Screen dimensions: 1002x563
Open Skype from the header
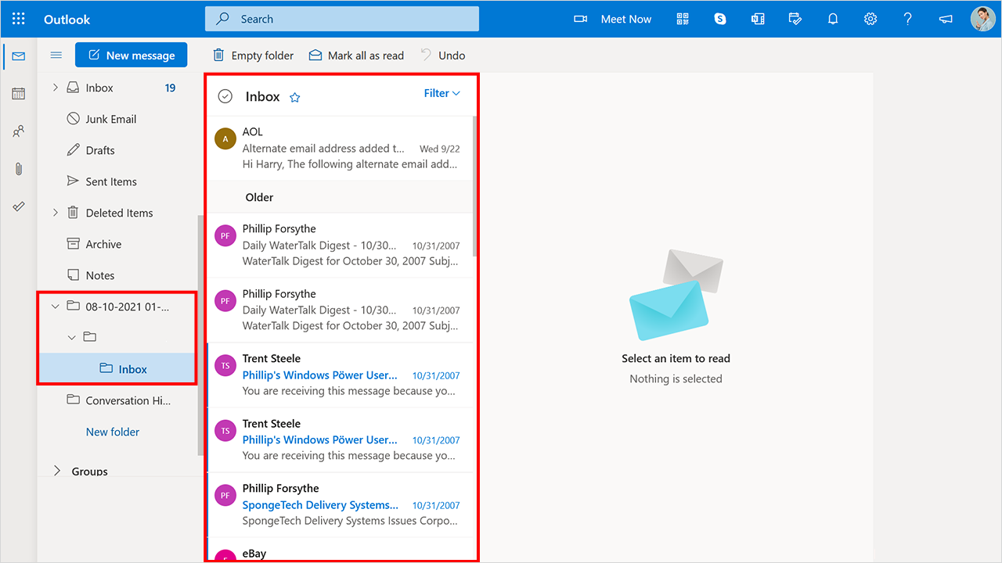click(x=720, y=19)
